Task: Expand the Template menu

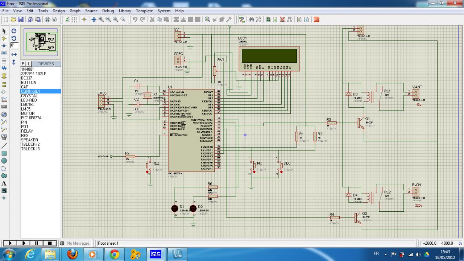Action: [144, 11]
